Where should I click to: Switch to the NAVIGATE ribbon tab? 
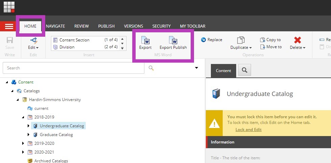coord(55,26)
